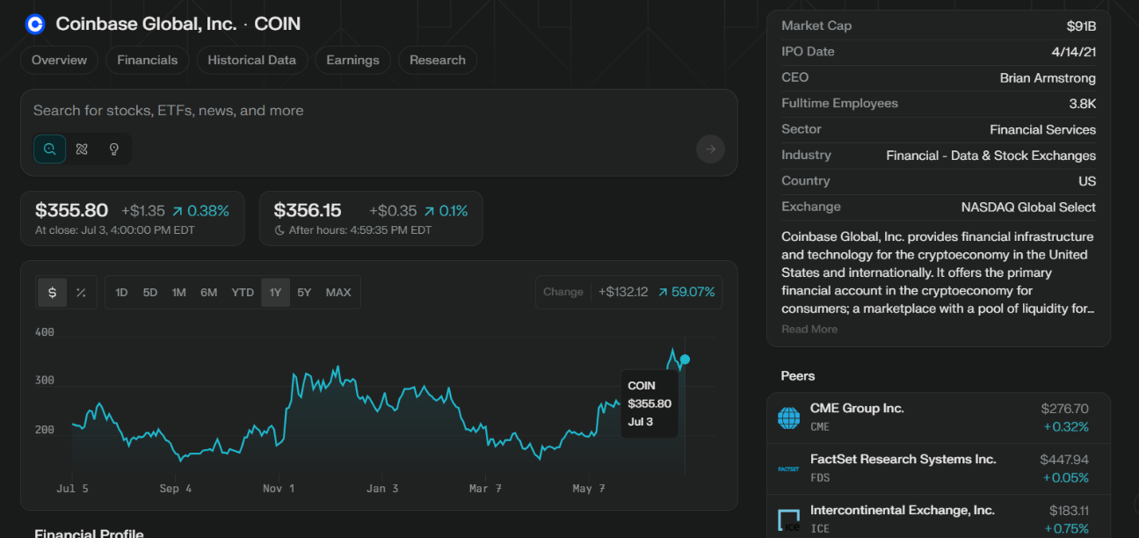Submit search with the arrow button
The height and width of the screenshot is (538, 1139).
coord(710,149)
